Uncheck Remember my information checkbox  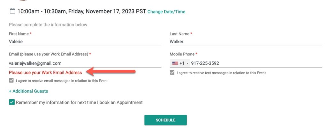coord(12,102)
